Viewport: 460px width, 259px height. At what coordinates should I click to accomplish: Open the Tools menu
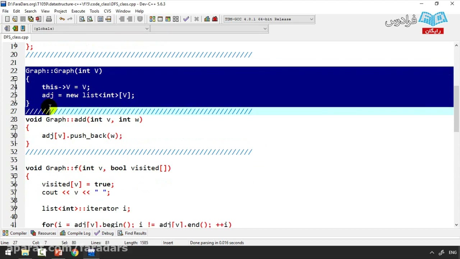tap(95, 11)
